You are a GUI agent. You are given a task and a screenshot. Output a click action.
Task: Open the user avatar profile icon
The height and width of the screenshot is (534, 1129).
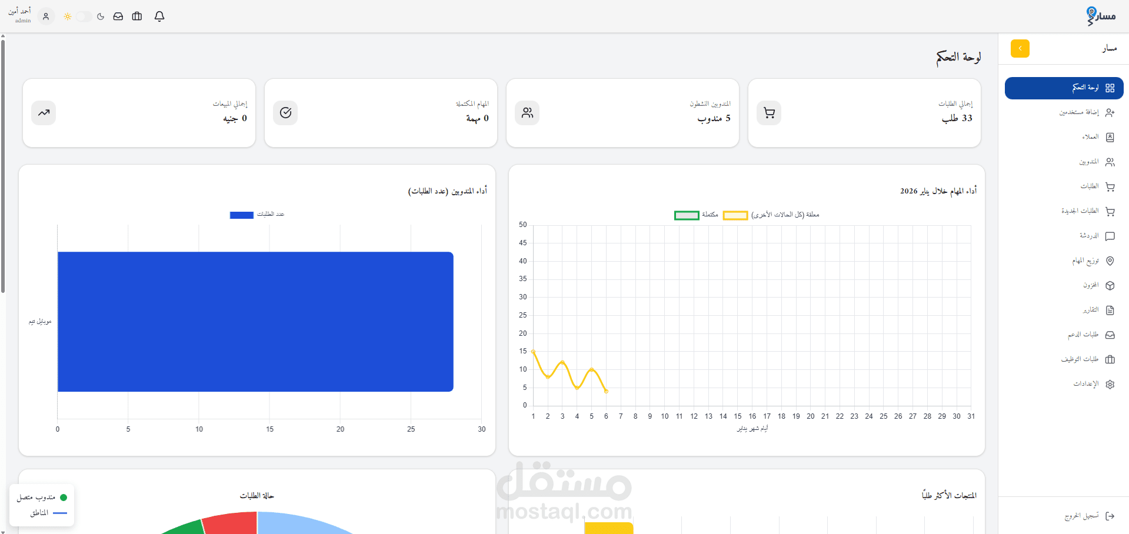[46, 16]
